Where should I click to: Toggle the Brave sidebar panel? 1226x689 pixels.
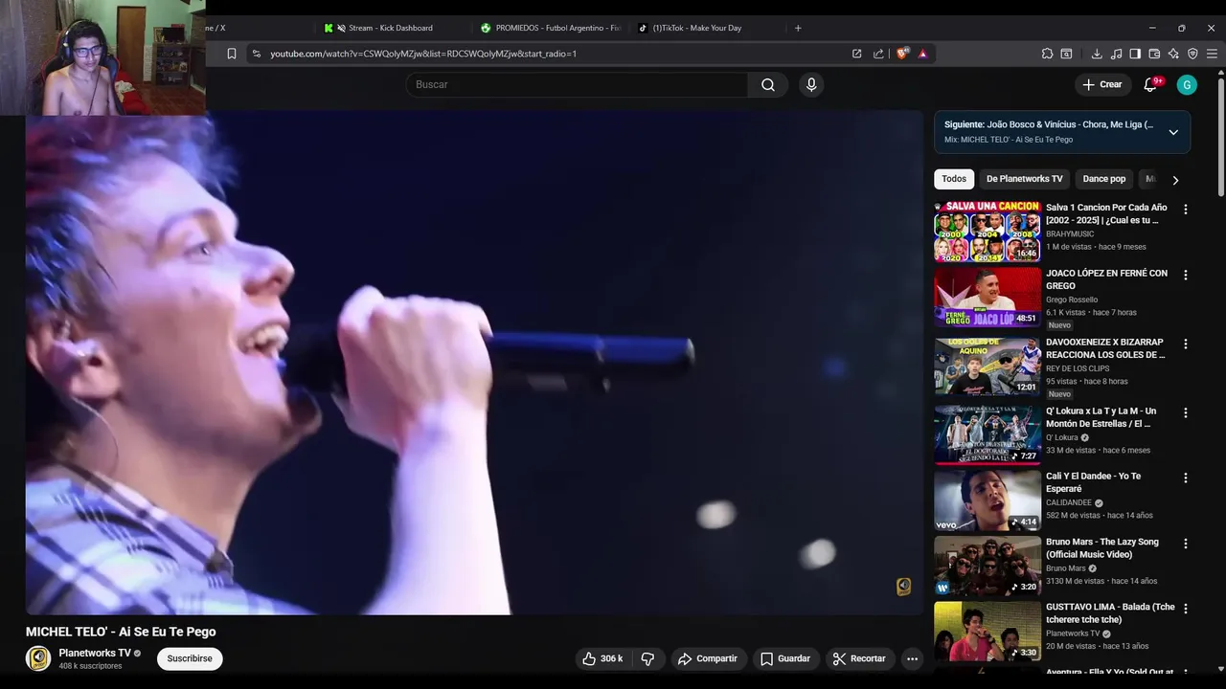1135,54
